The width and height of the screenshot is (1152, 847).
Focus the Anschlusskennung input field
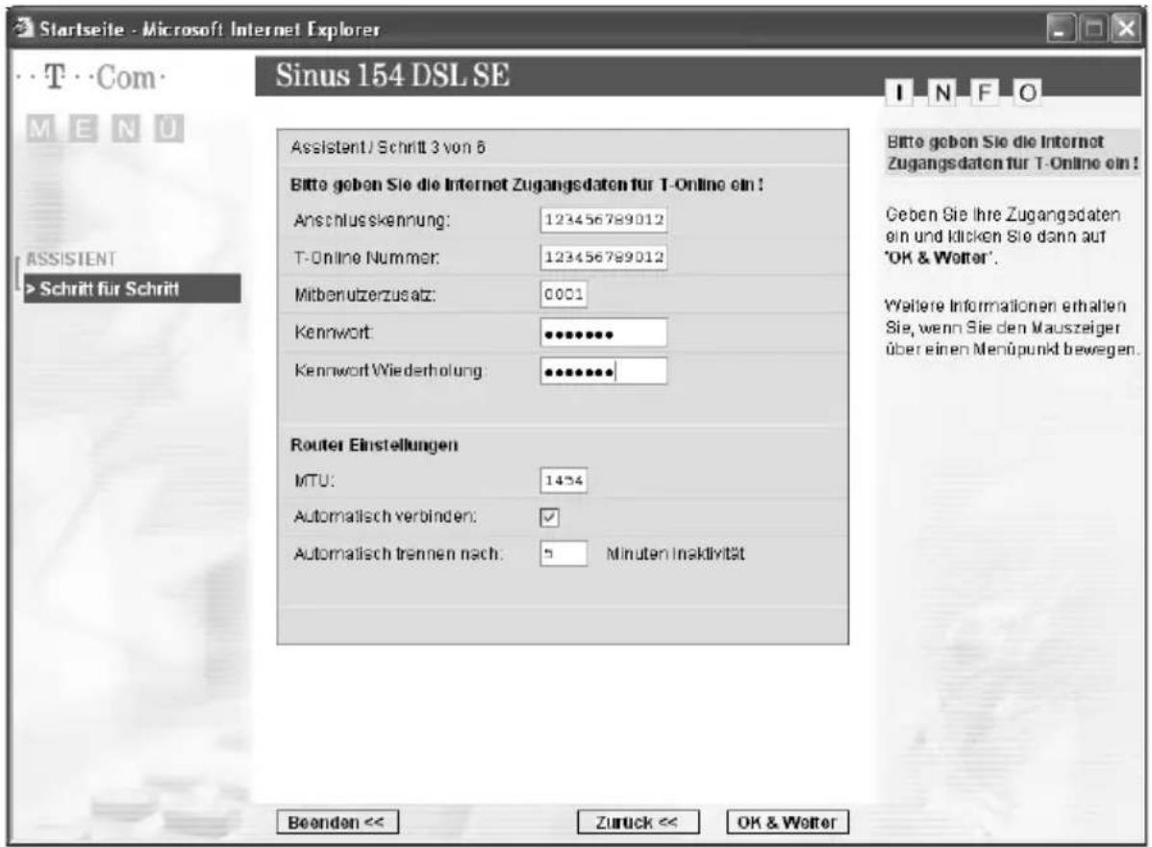(604, 219)
